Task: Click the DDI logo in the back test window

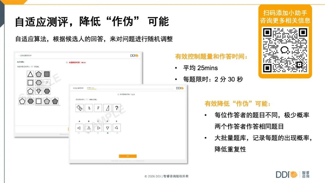Action: (x=134, y=56)
